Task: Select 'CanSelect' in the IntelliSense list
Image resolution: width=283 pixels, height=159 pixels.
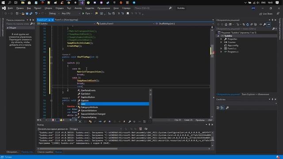Action: 113,94
